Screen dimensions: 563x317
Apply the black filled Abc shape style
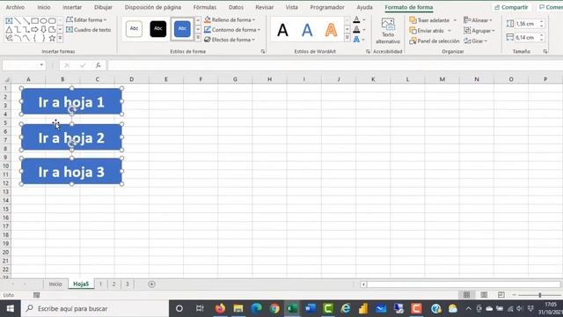(158, 29)
